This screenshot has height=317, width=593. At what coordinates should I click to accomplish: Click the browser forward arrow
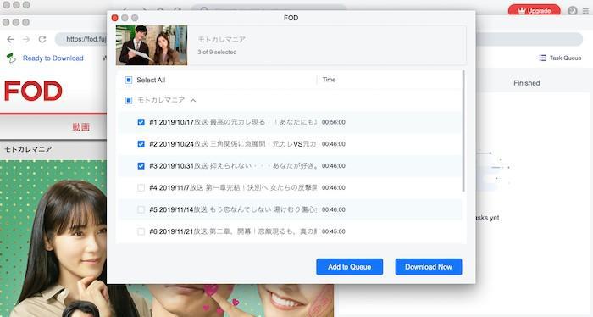(26, 39)
